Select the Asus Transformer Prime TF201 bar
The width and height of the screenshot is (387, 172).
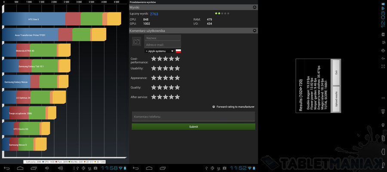point(54,35)
